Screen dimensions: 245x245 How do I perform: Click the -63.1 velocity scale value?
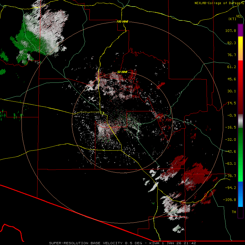click(231, 164)
